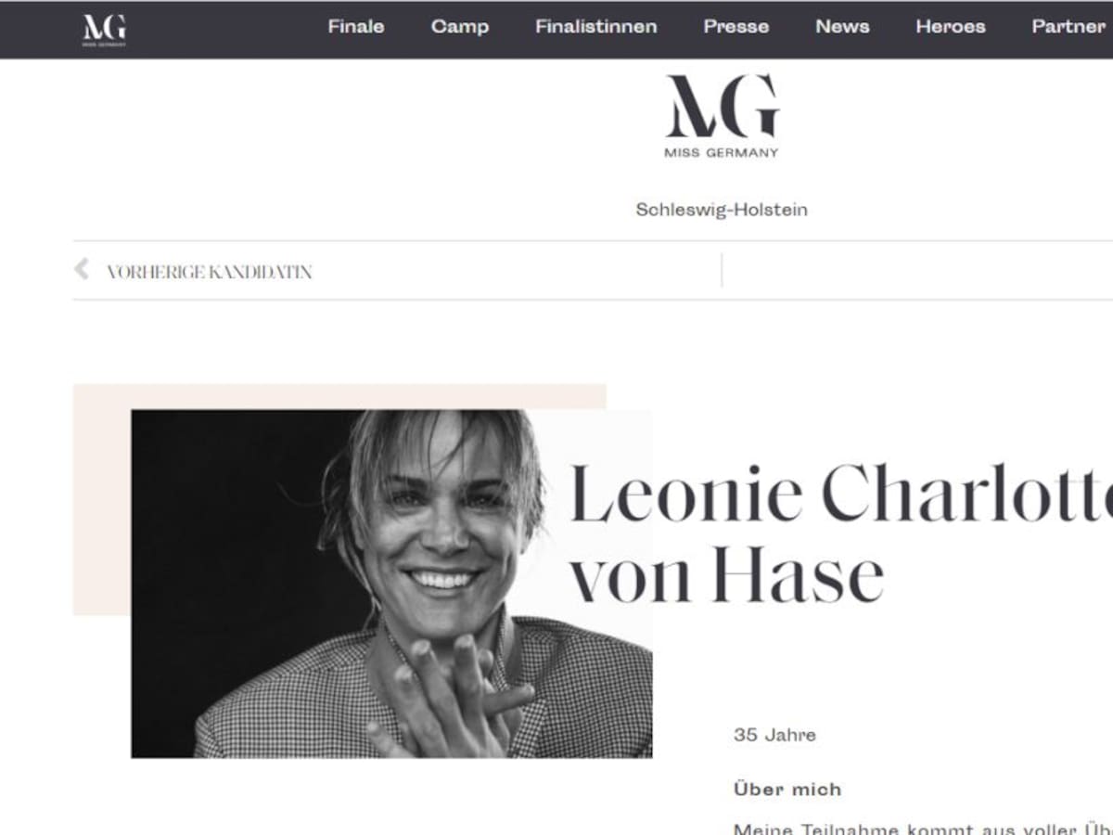Screen dimensions: 1113x835
Task: Click the Schleswig-Holstein region label
Action: coord(722,210)
